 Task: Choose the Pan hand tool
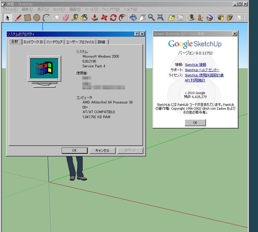142,18
